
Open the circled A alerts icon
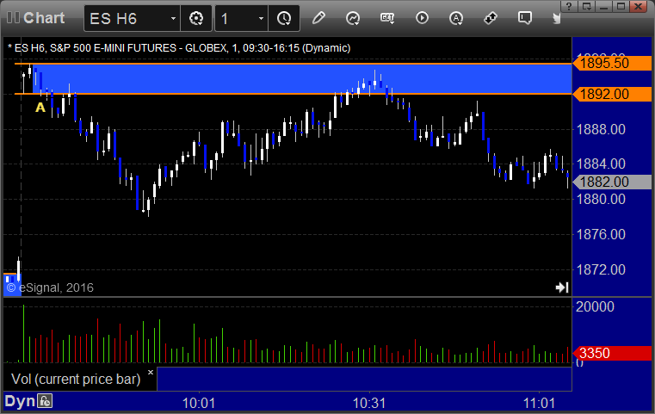(455, 18)
